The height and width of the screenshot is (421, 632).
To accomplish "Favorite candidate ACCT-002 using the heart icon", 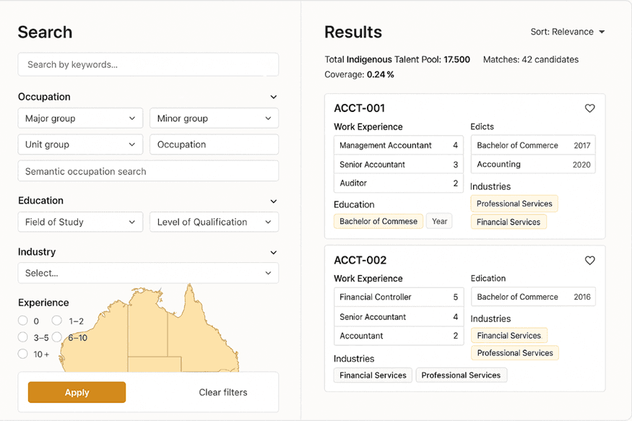I will tap(590, 261).
